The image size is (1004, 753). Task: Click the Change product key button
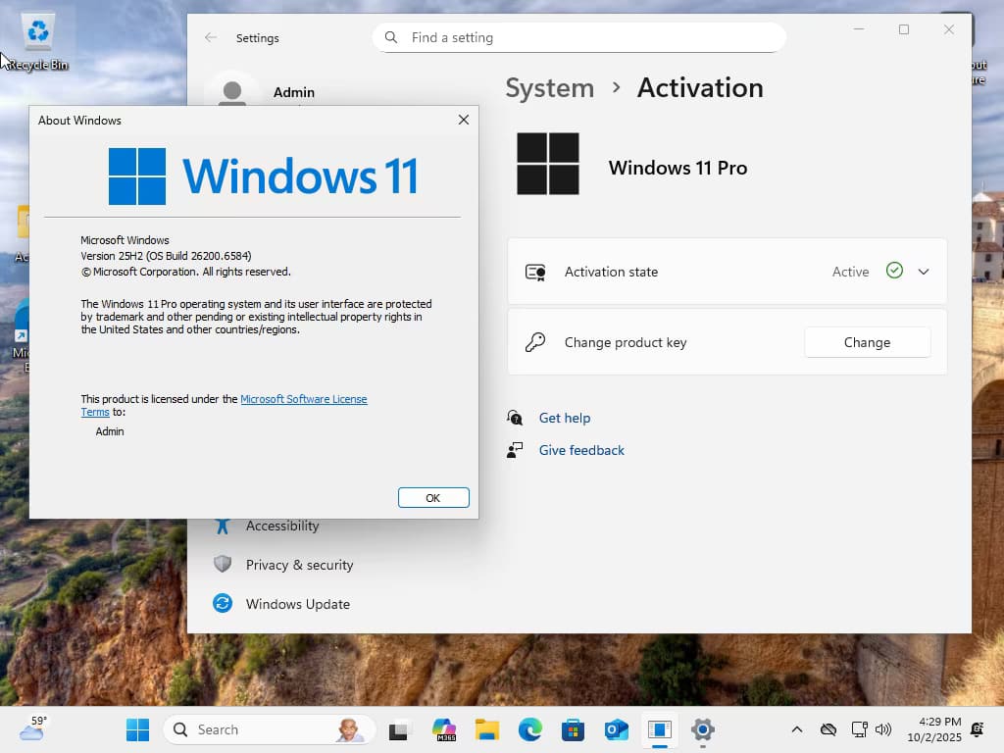click(867, 342)
